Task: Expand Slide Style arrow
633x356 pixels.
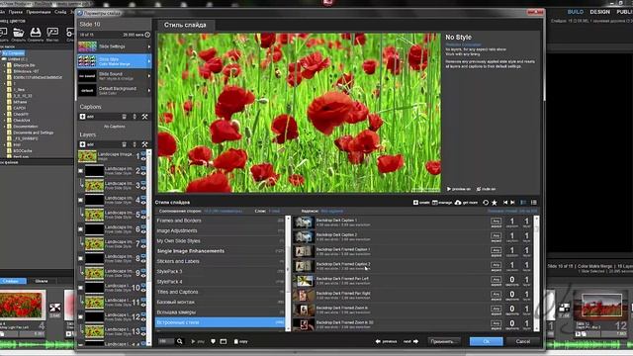Action: tap(149, 61)
